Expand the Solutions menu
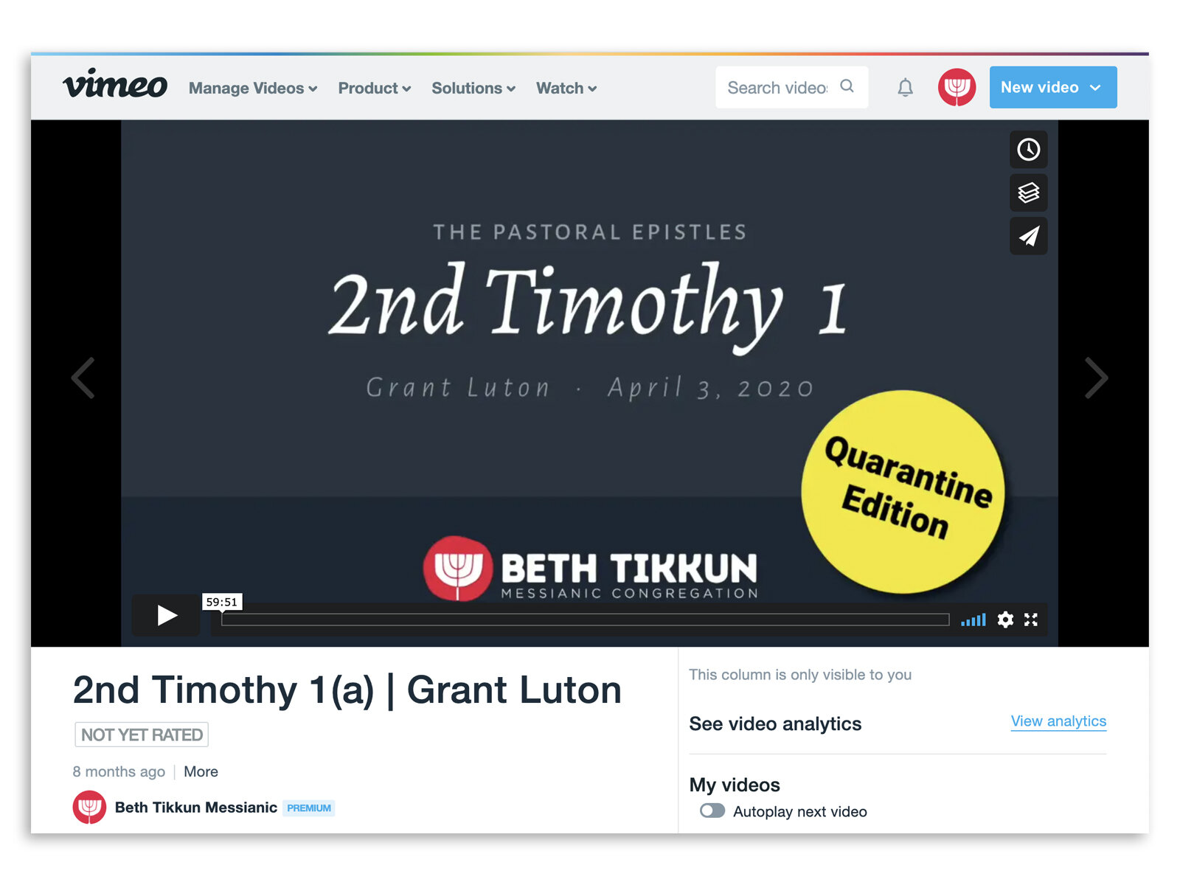Viewport: 1180px width, 885px height. click(473, 88)
